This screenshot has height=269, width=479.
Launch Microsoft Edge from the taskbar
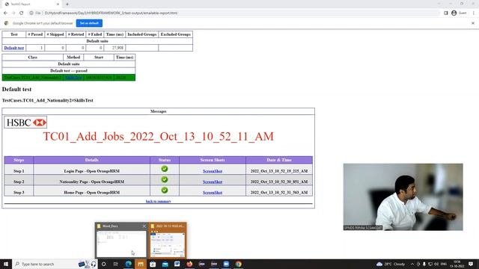[128, 264]
